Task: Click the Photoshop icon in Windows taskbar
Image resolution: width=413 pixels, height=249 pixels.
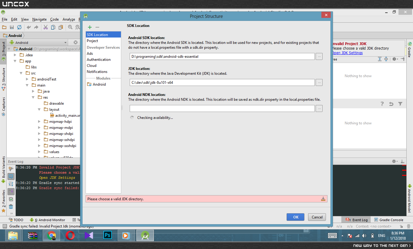Action: pos(108,235)
